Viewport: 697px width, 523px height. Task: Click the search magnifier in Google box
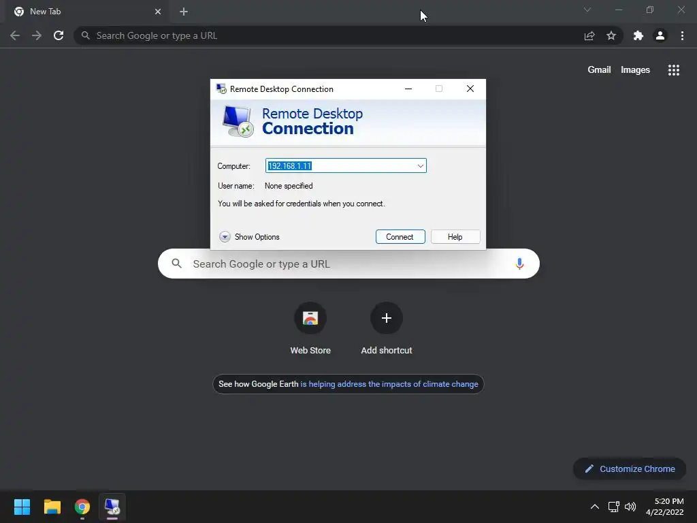tap(176, 264)
